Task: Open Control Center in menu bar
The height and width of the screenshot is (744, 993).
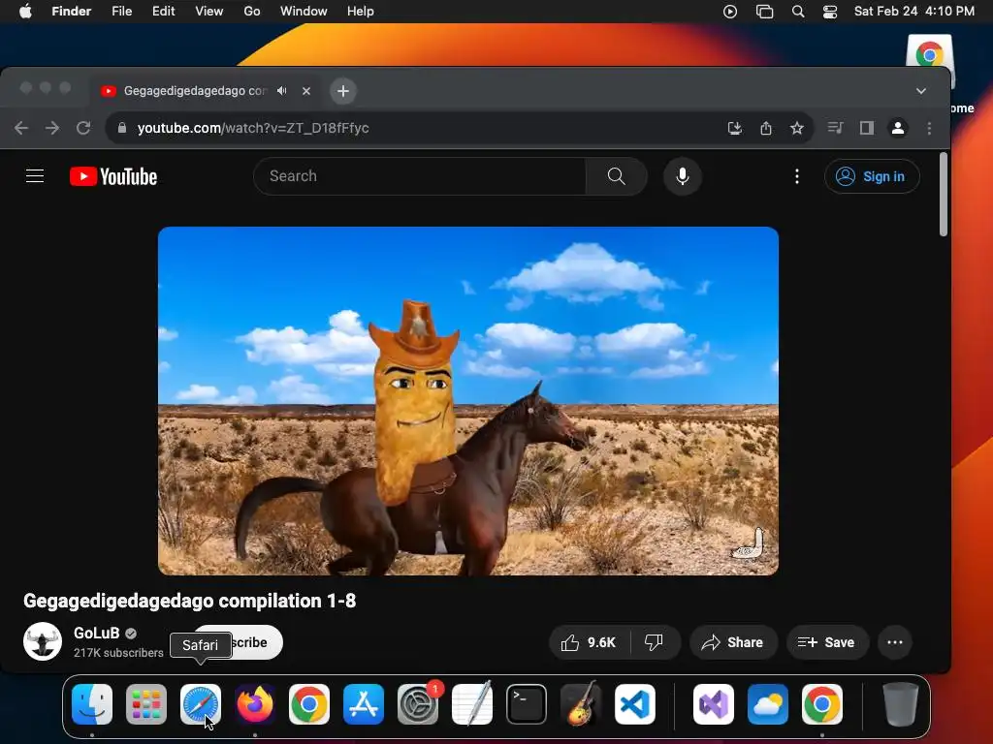Action: pos(830,12)
